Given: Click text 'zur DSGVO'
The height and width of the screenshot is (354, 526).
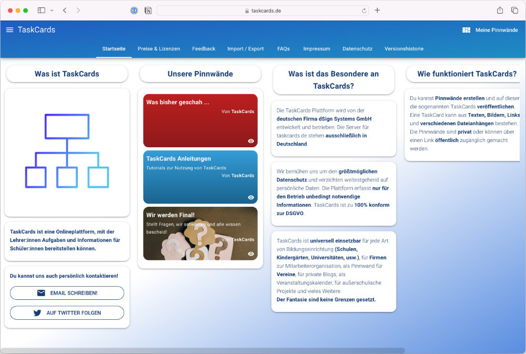Looking at the screenshot, I should tap(290, 214).
